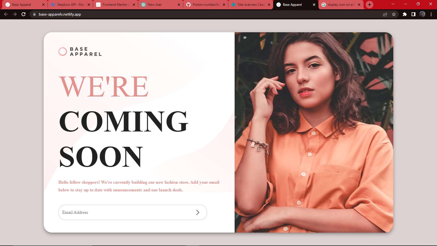Reload the current page

(23, 14)
